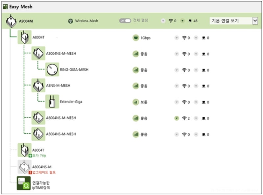Click the Easy Mesh title icon

click(5, 7)
